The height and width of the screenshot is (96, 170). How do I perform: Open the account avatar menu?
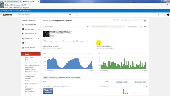[168, 15]
